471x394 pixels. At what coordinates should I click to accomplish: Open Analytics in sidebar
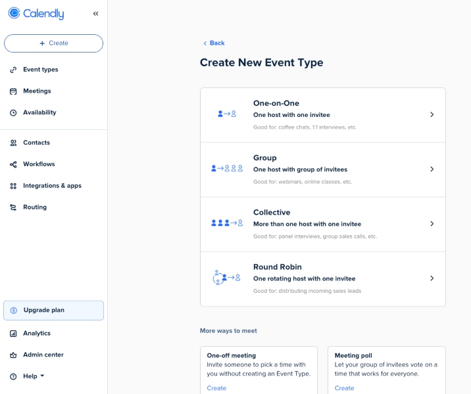(37, 333)
